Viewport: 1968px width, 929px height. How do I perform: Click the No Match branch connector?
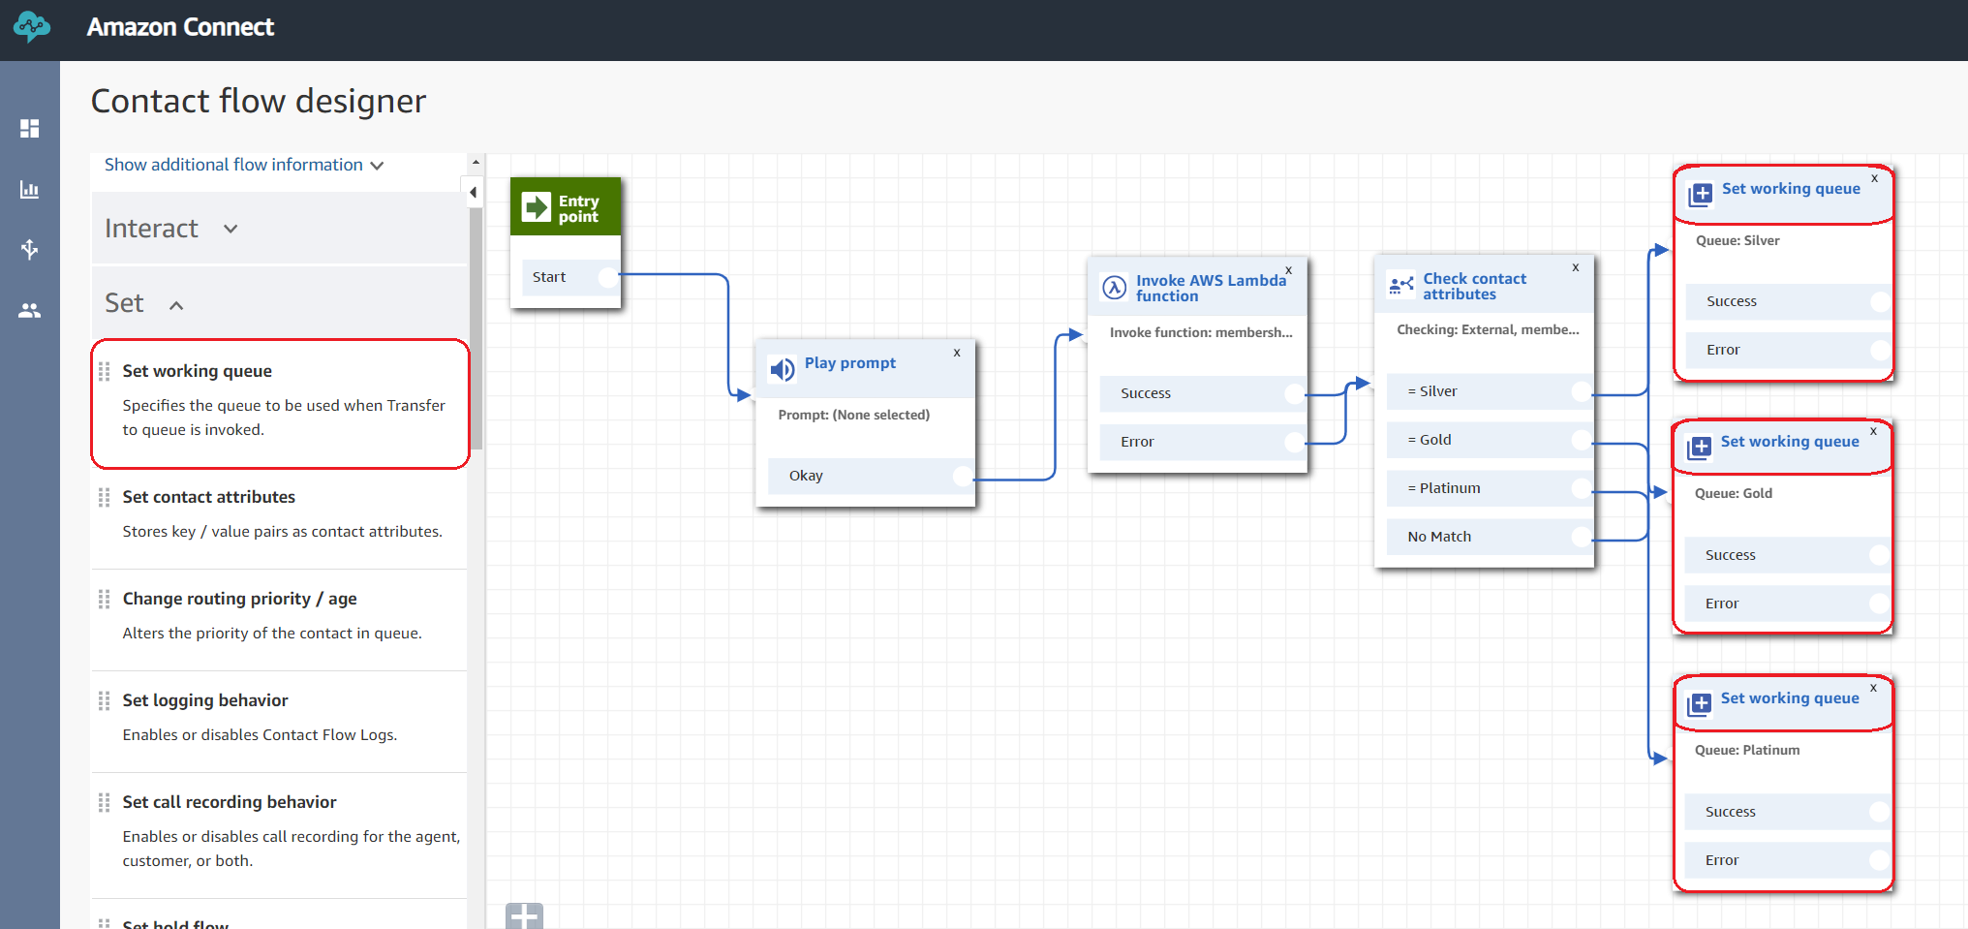coord(1582,538)
